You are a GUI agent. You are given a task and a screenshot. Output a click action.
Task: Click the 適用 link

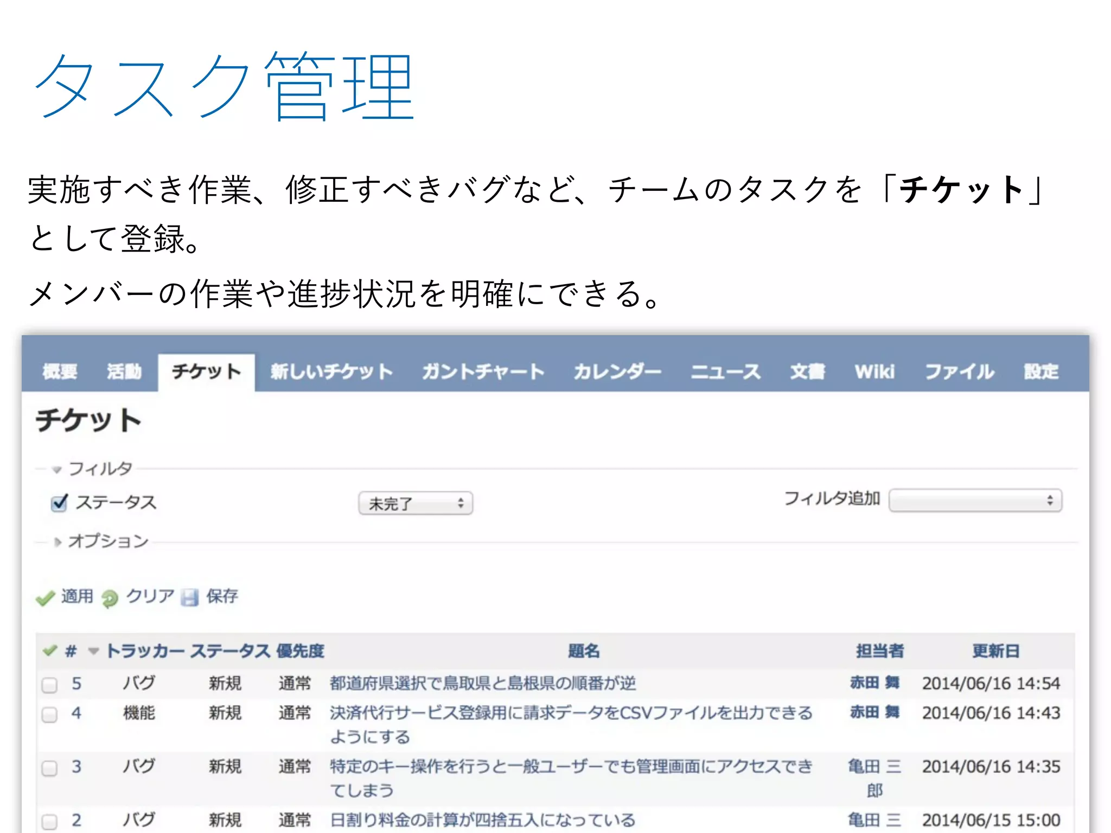click(77, 597)
